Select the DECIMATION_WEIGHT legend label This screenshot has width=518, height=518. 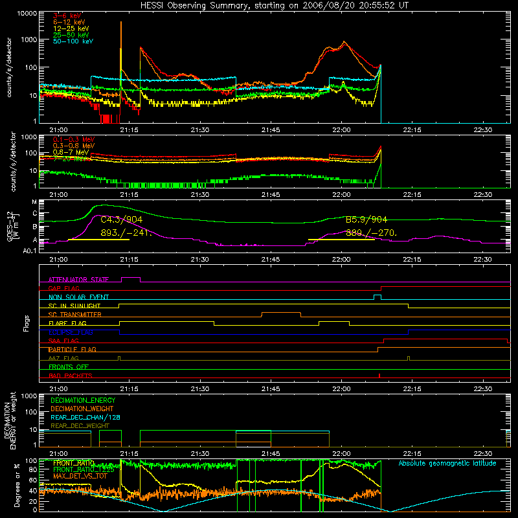pyautogui.click(x=82, y=409)
